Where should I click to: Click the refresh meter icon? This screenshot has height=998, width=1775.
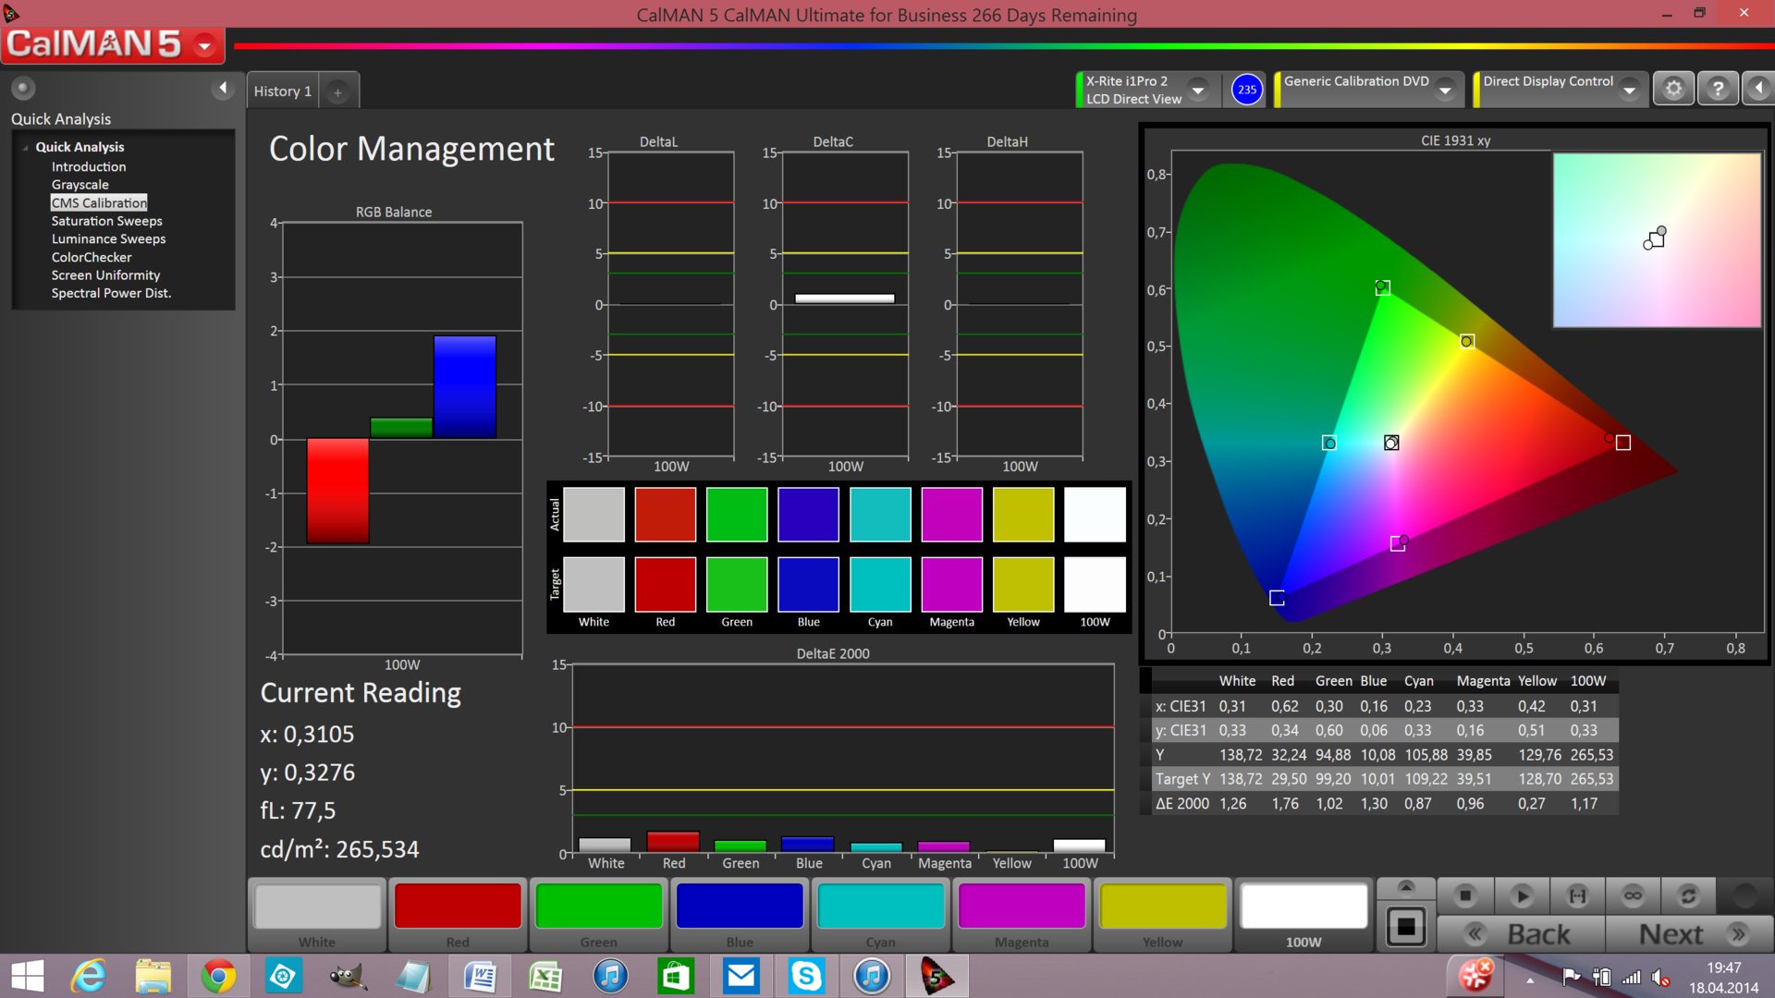pos(1688,895)
